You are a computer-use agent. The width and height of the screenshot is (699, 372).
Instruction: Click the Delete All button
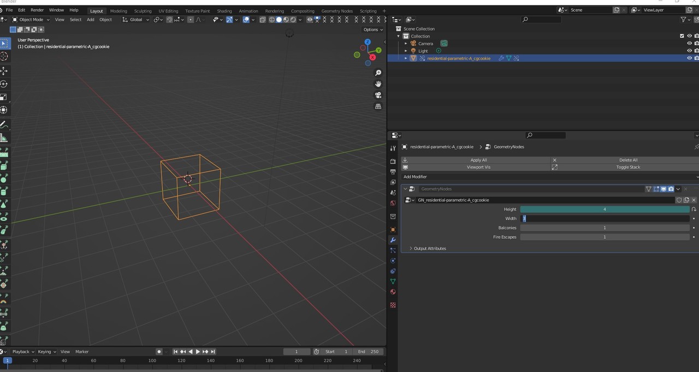[628, 160]
